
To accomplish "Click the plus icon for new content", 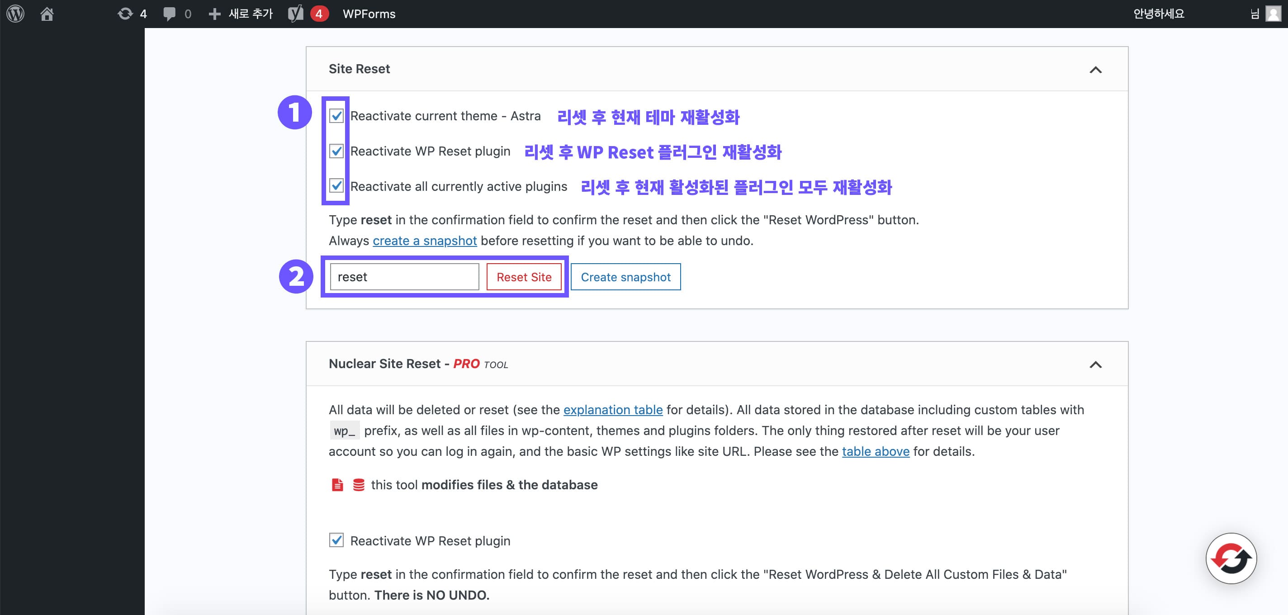I will 214,14.
